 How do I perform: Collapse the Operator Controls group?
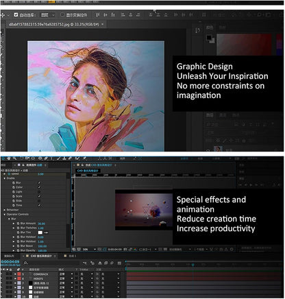(5, 215)
